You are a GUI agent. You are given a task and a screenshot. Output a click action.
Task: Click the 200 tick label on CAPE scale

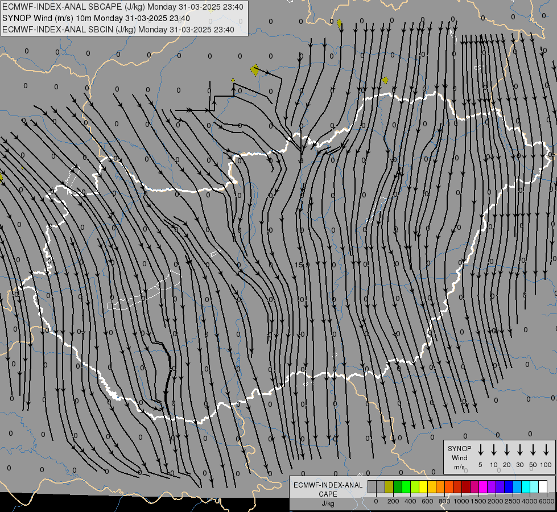click(x=393, y=501)
